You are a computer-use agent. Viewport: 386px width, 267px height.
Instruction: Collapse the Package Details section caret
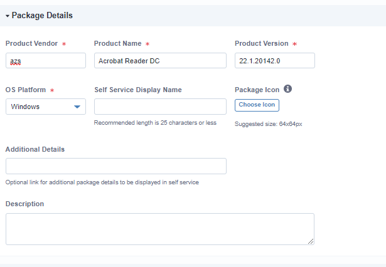[x=8, y=16]
